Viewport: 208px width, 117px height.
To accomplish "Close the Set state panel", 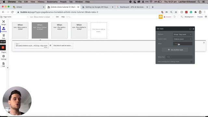I will (193, 29).
